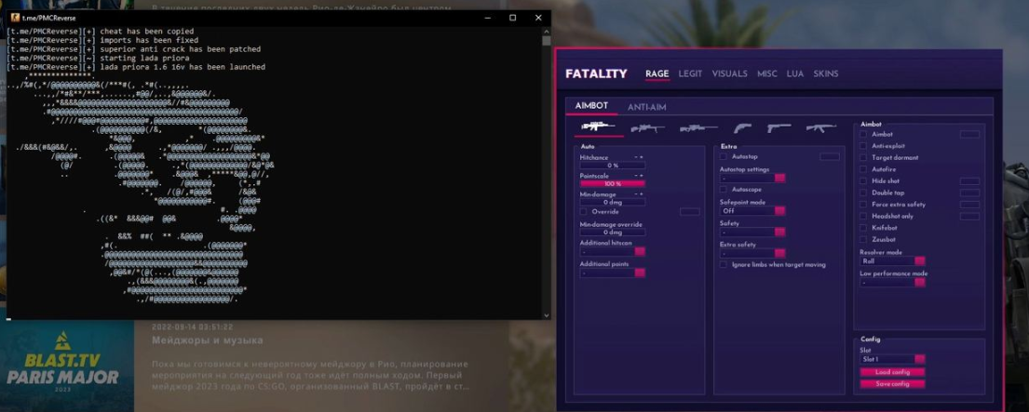The image size is (1029, 412).
Task: Click the Save config button
Action: (x=892, y=384)
